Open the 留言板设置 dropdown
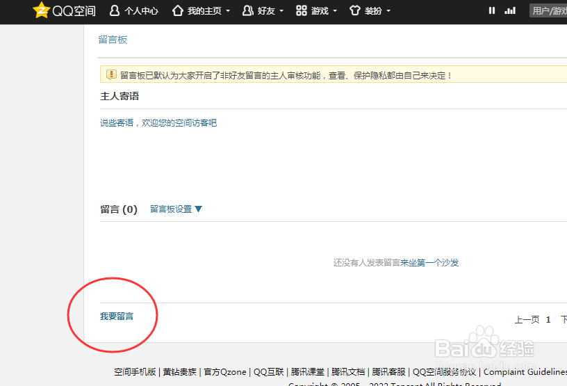This screenshot has height=386, width=567. coord(176,209)
